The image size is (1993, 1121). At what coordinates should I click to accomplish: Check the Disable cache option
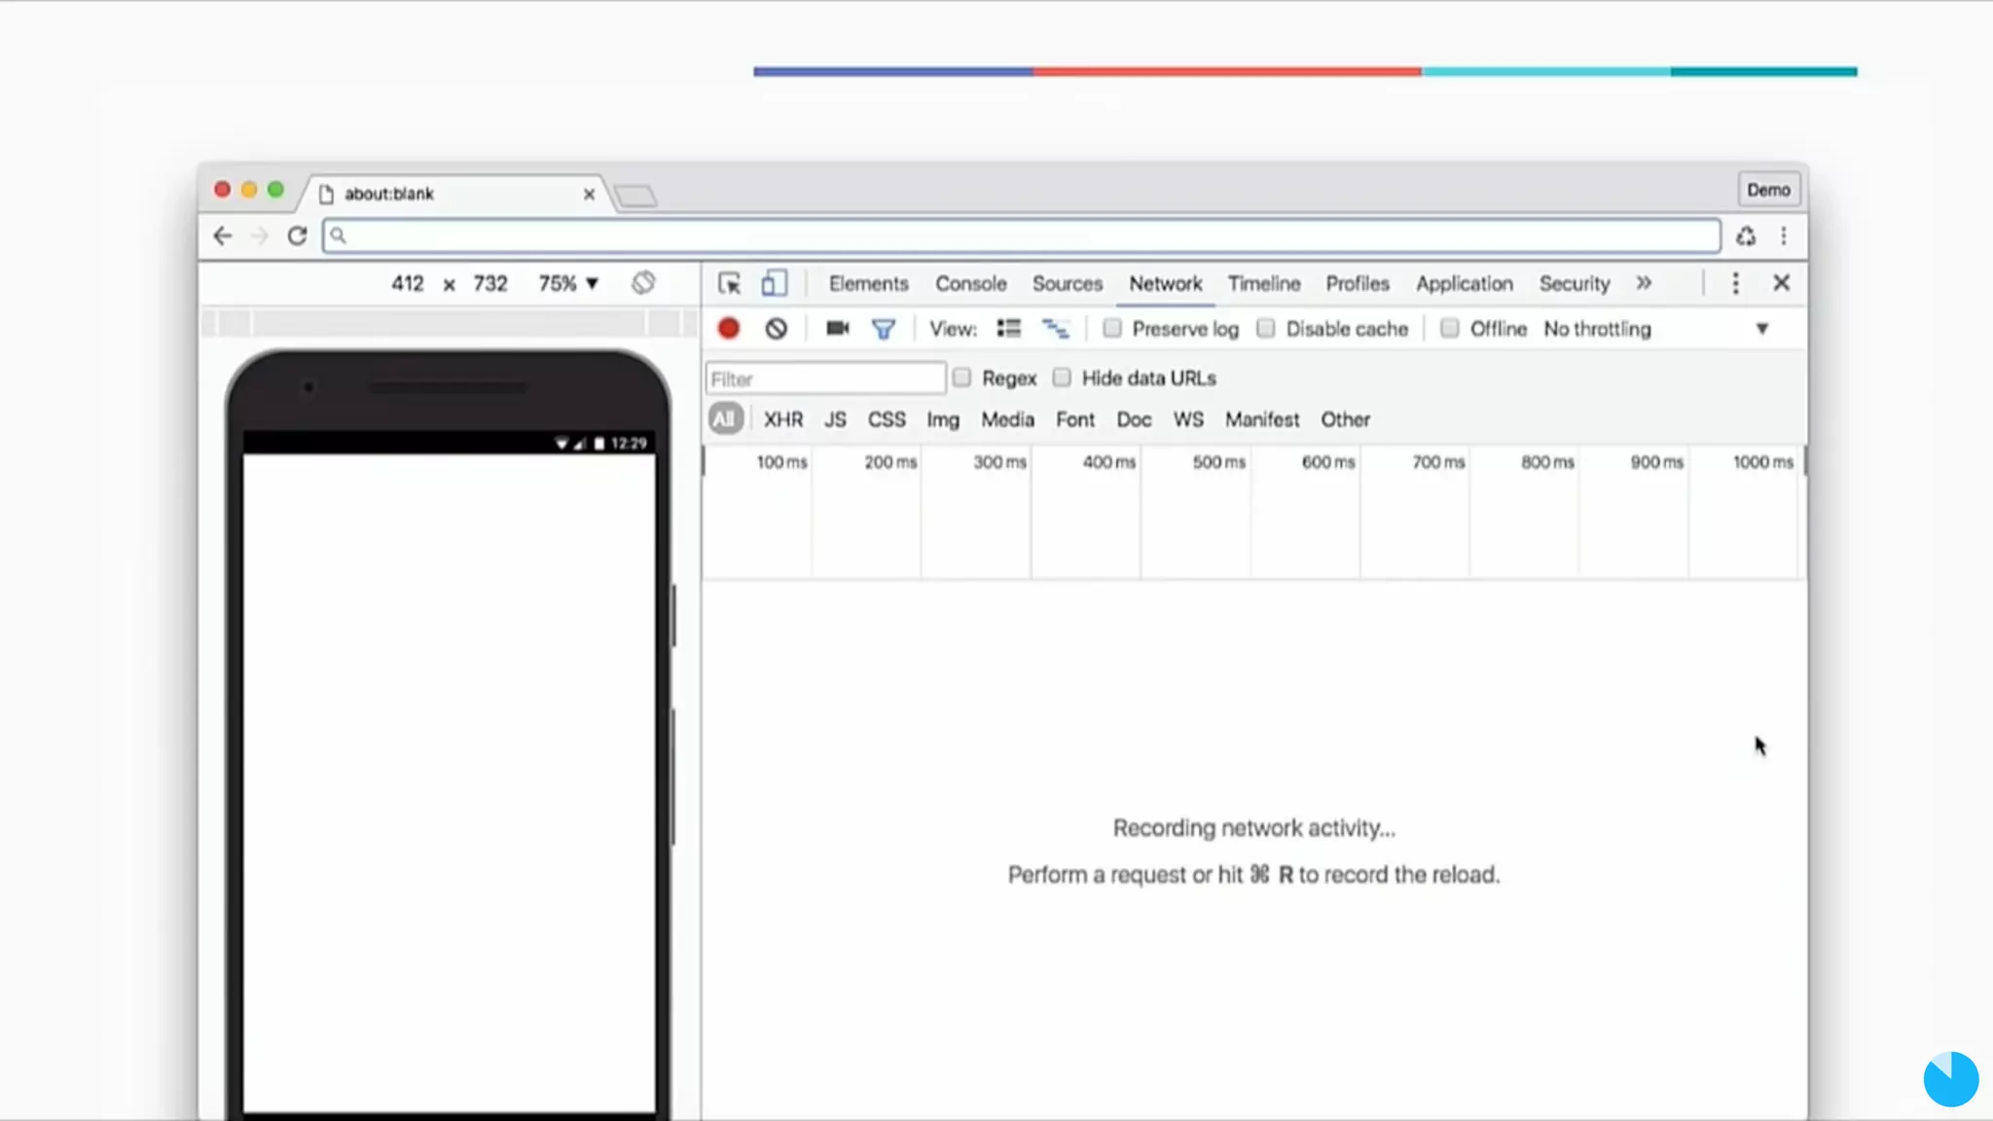coord(1266,329)
